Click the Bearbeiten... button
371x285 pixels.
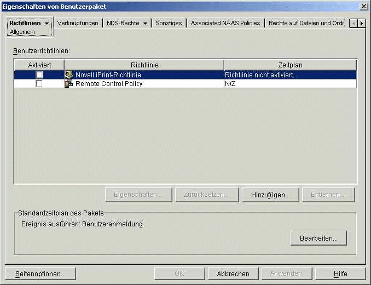coord(318,238)
